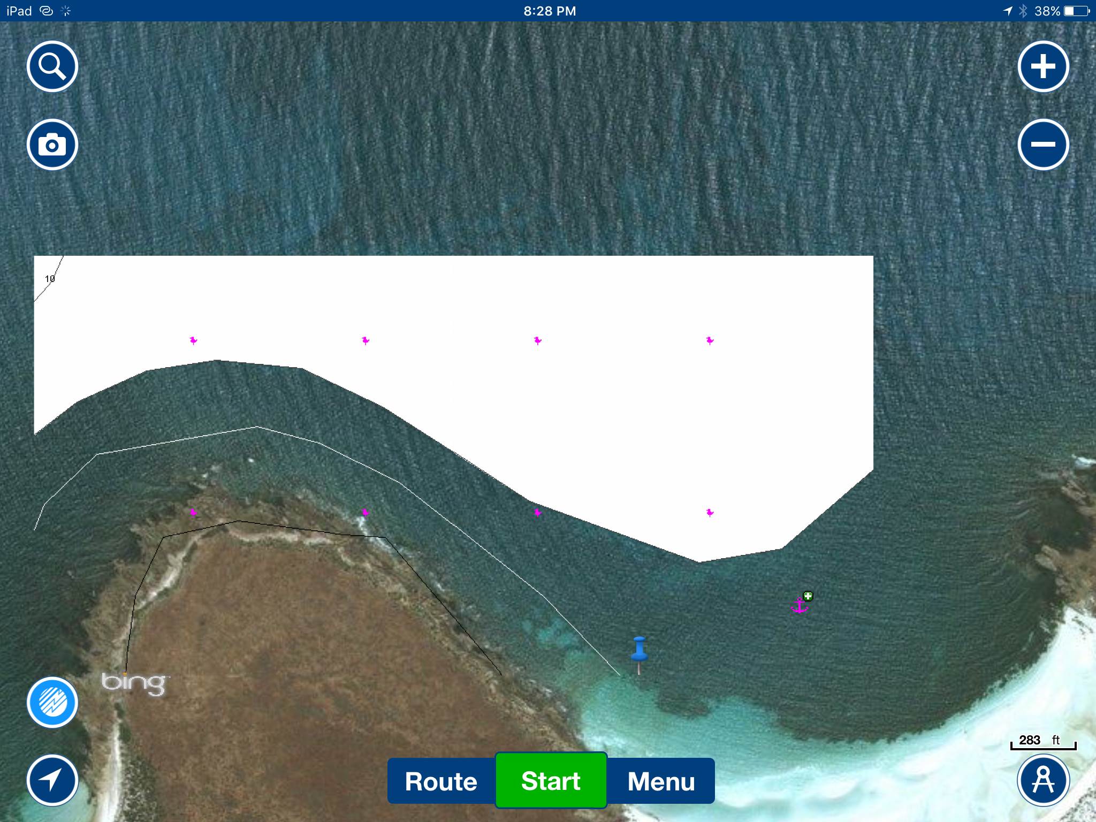
Task: Tap the magnifying glass search icon
Action: [x=52, y=66]
